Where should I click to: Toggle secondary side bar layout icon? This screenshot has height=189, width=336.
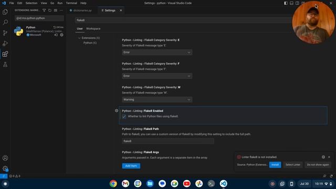pyautogui.click(x=298, y=3)
